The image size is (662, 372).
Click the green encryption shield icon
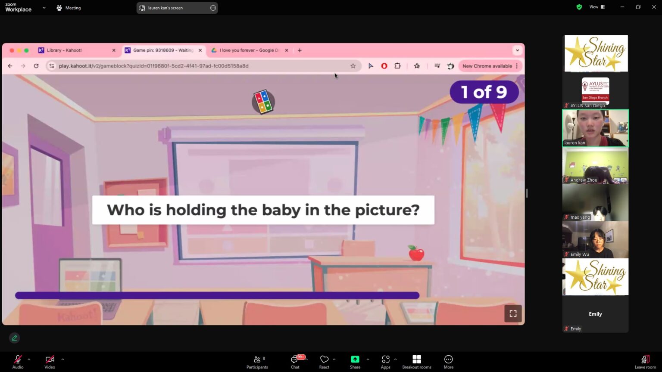[x=579, y=7]
